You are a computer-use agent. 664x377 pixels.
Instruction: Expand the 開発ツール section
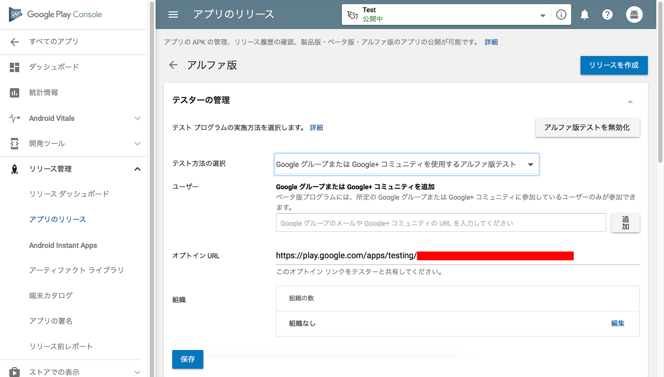pos(137,144)
